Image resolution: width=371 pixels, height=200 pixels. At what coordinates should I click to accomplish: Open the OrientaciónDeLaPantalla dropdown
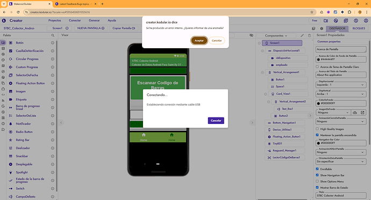(x=341, y=161)
